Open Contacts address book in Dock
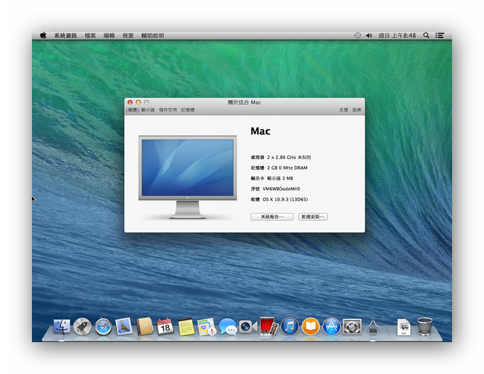Image resolution: width=484 pixels, height=374 pixels. pyautogui.click(x=145, y=327)
